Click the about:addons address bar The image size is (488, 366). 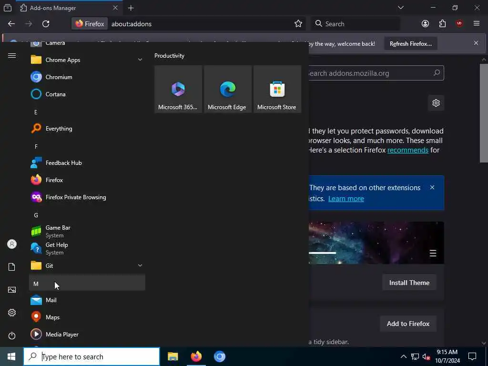coord(199,24)
